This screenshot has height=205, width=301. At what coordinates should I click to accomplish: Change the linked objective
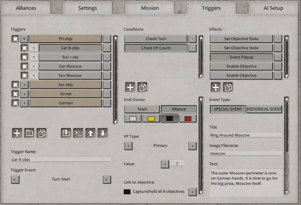click(192, 192)
